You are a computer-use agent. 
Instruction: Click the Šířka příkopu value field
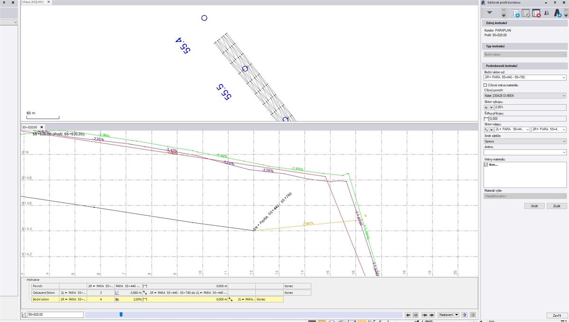(527, 119)
